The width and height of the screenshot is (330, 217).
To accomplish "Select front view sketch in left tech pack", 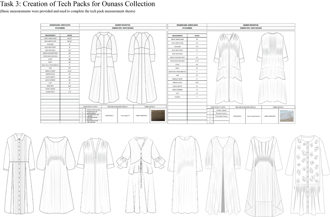I will click(104, 68).
